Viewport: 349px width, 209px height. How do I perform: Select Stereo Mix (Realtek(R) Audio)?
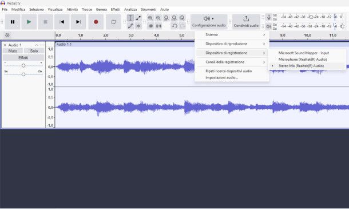307,66
